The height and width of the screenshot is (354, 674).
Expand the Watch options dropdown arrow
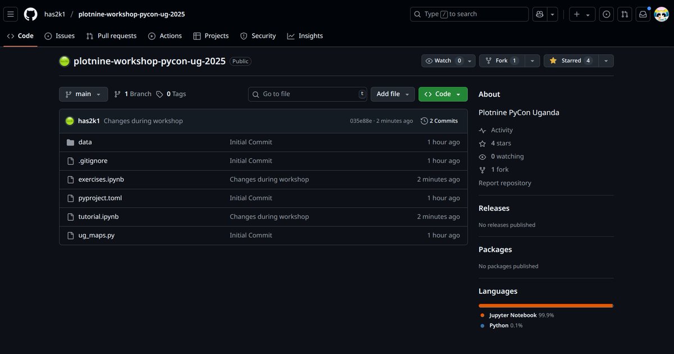point(470,61)
